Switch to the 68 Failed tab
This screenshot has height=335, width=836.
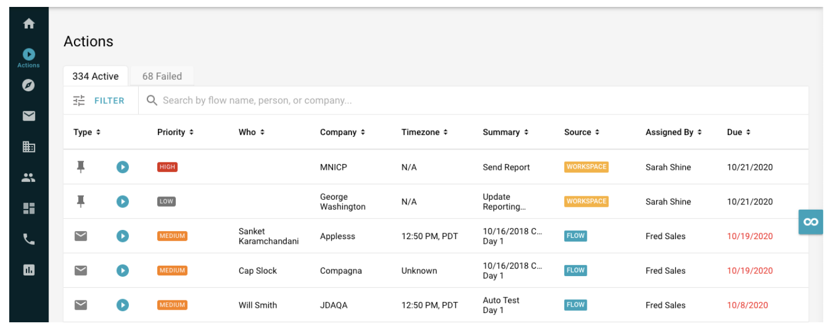pyautogui.click(x=161, y=76)
